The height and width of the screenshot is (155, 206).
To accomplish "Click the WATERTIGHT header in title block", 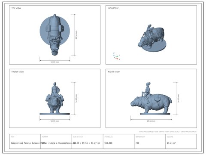I will [x=140, y=137].
